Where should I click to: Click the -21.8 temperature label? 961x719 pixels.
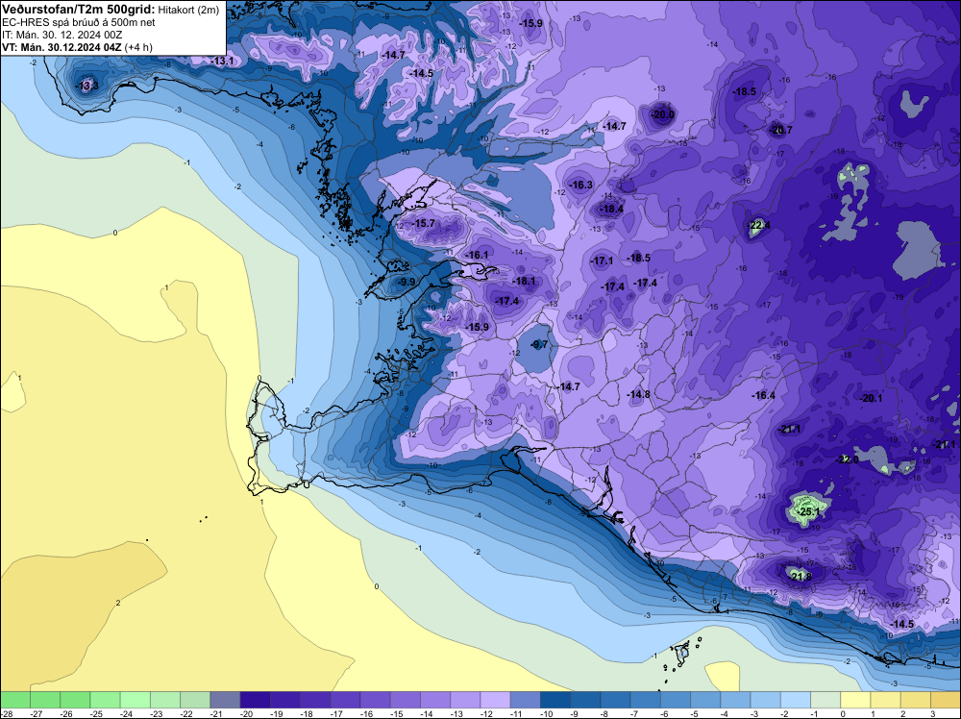tap(800, 577)
